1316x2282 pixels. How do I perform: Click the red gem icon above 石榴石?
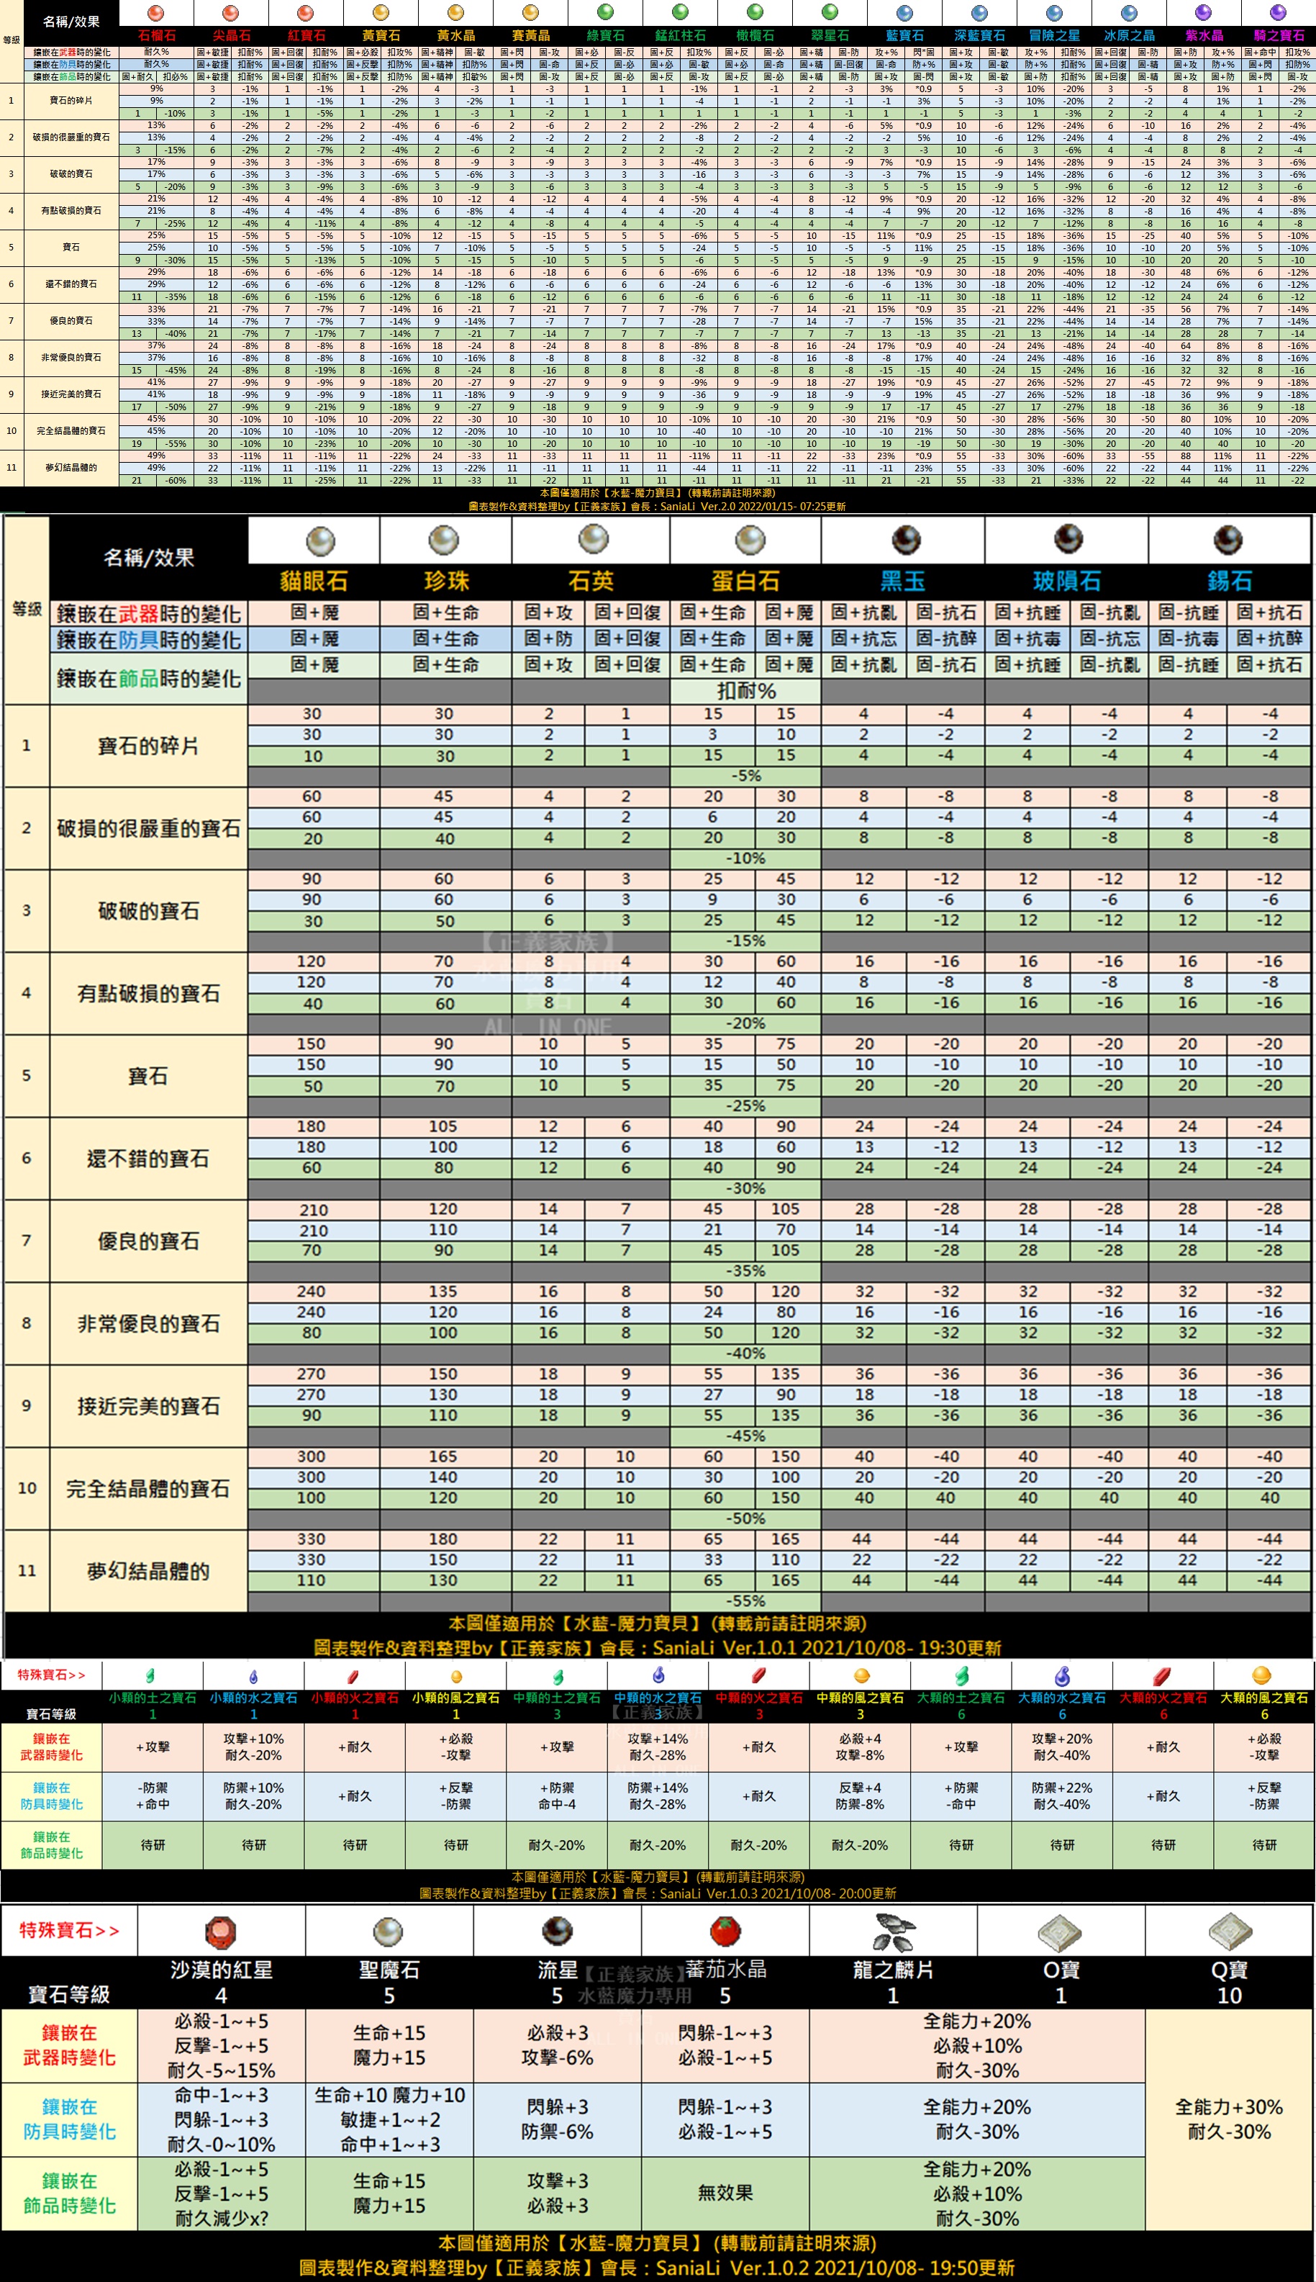pyautogui.click(x=155, y=13)
